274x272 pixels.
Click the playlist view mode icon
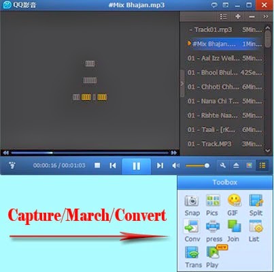(x=223, y=16)
